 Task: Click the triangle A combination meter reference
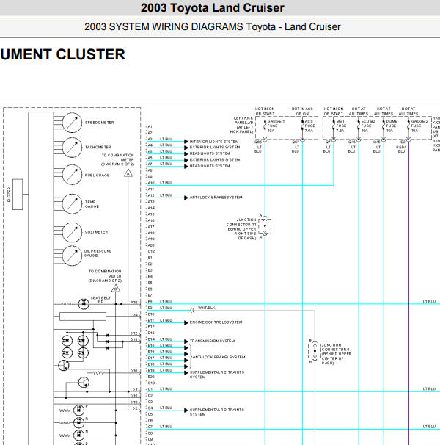128,173
